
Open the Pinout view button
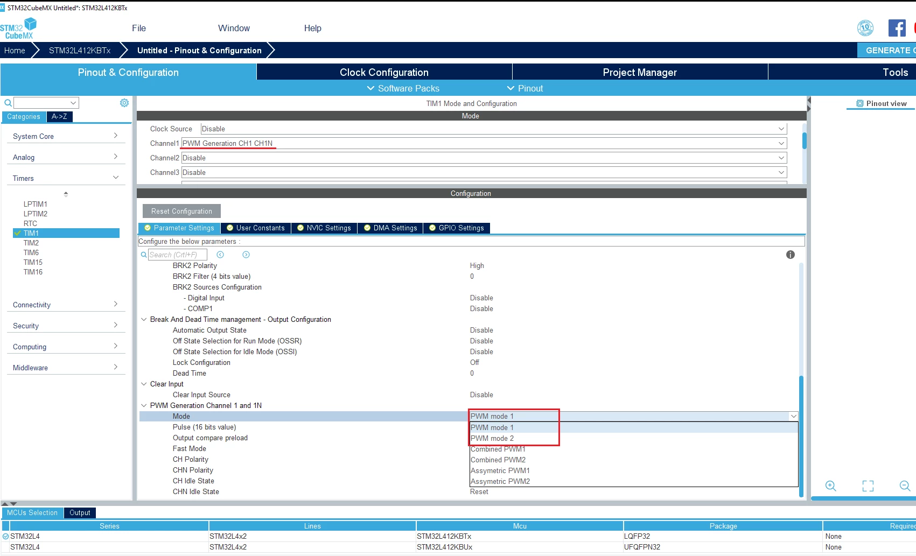click(x=882, y=103)
